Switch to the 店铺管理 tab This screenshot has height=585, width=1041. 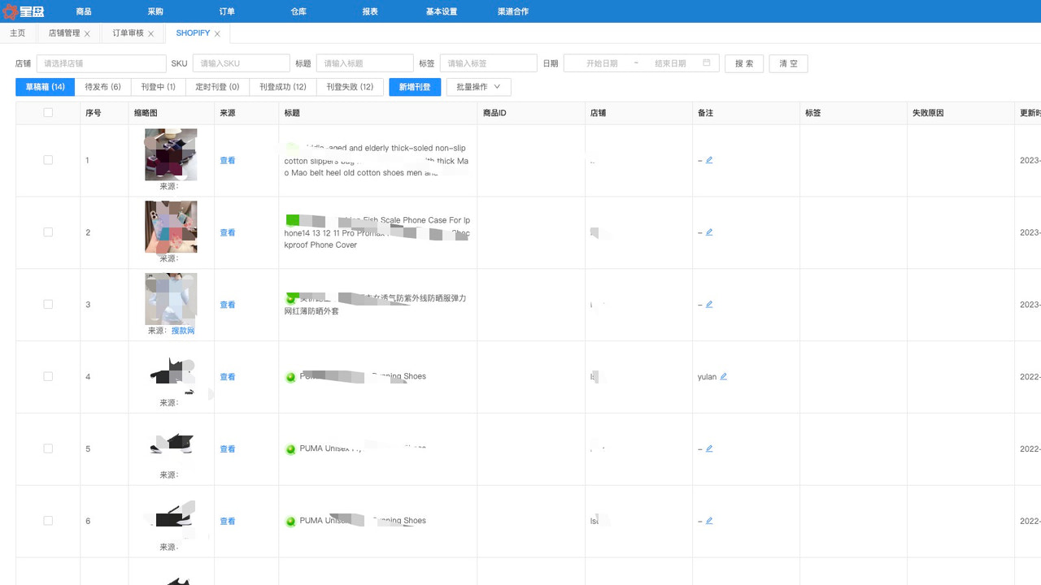click(x=64, y=33)
